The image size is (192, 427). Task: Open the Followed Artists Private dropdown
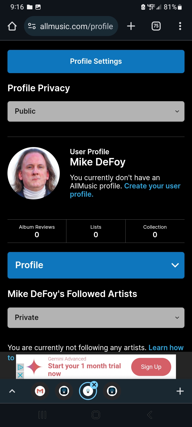coord(96,318)
